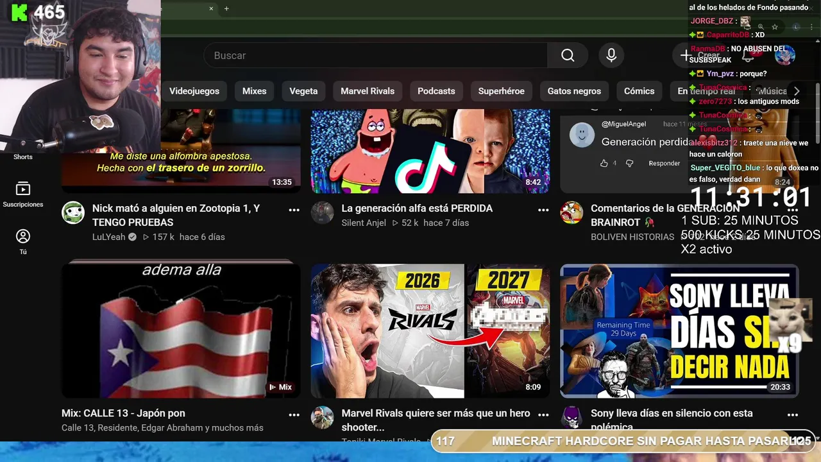Select the Marvel Rivals filter chip

tap(368, 91)
